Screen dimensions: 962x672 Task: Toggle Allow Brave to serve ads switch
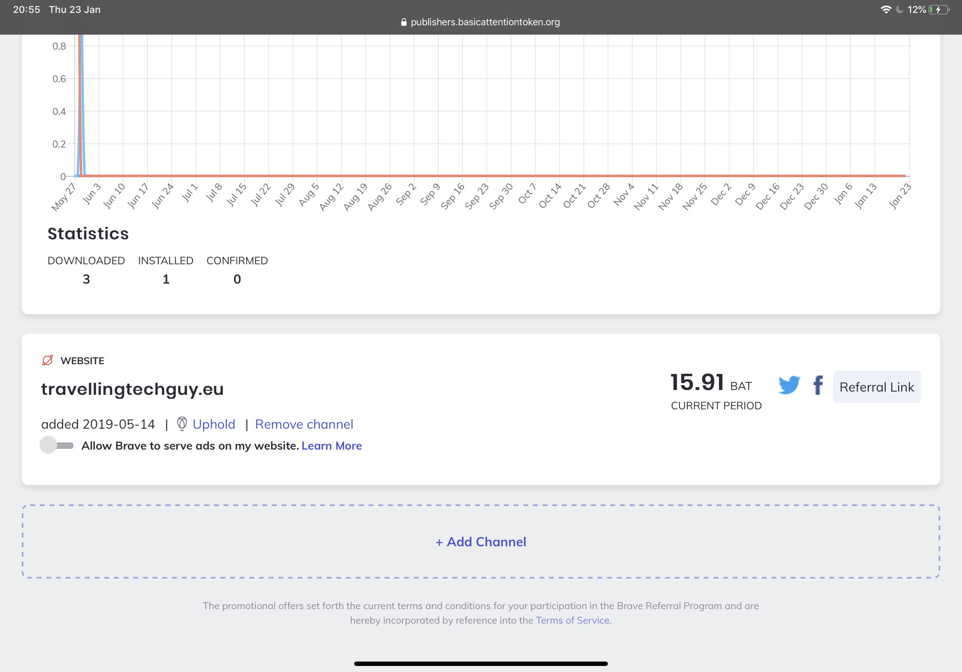coord(56,445)
